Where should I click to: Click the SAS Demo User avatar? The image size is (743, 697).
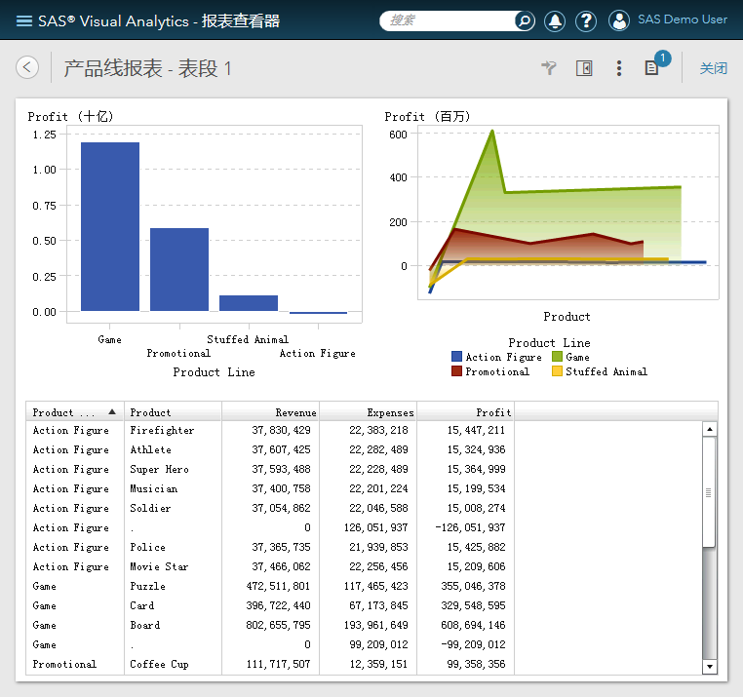coord(618,20)
